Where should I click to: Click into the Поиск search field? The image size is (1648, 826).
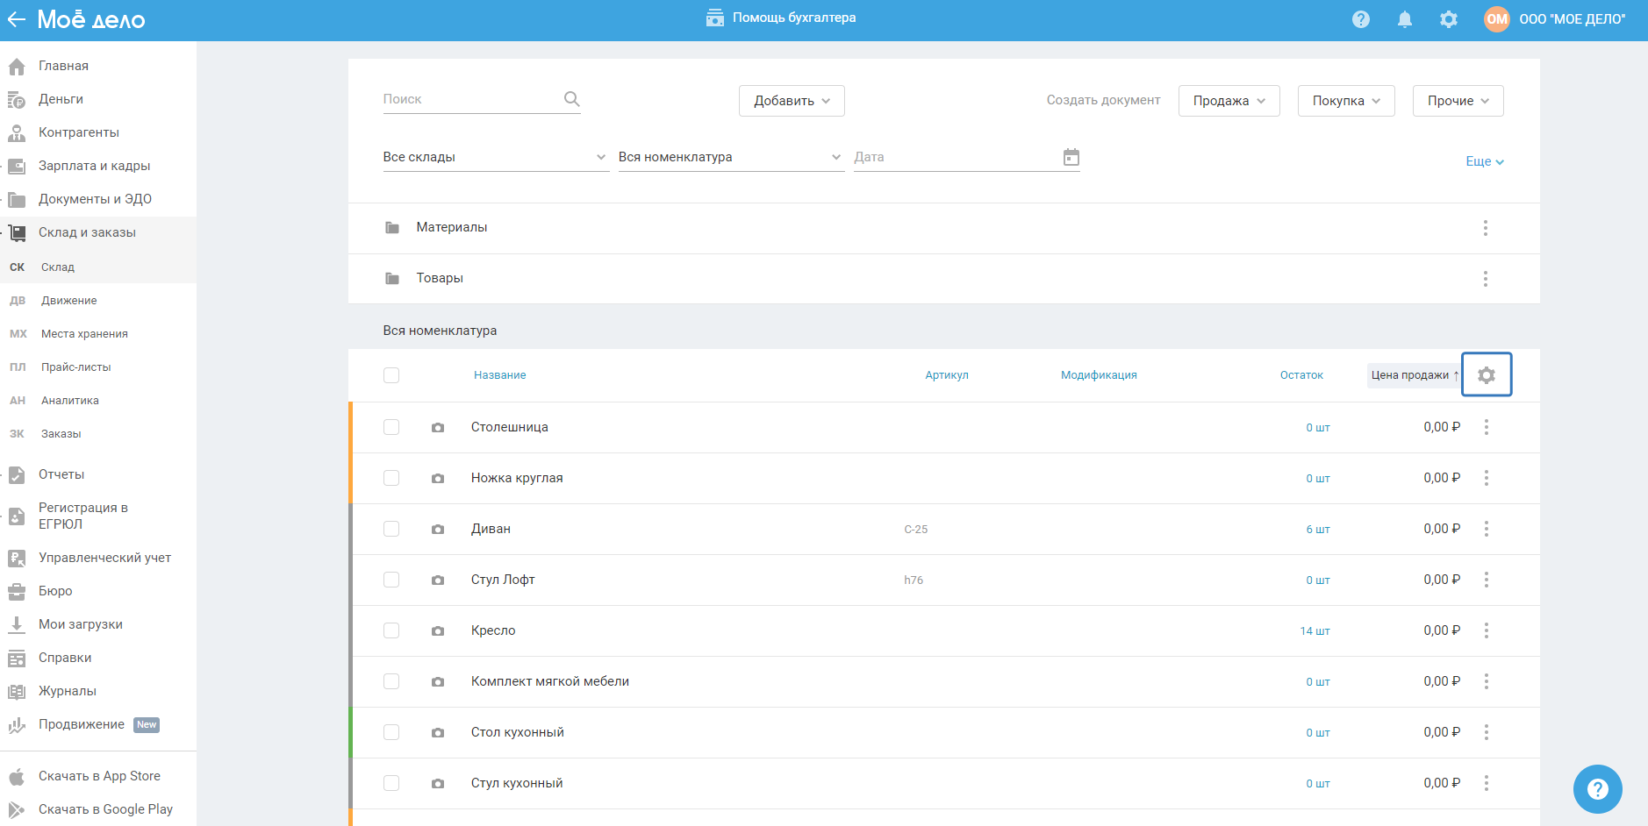pyautogui.click(x=469, y=99)
